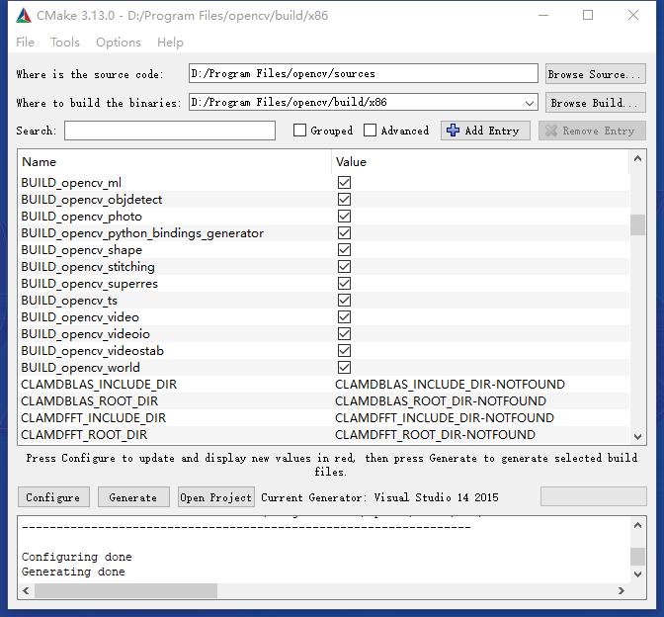This screenshot has height=617, width=664.
Task: Uncheck BUILD_opencv_objdetect checkbox
Action: pyautogui.click(x=344, y=200)
